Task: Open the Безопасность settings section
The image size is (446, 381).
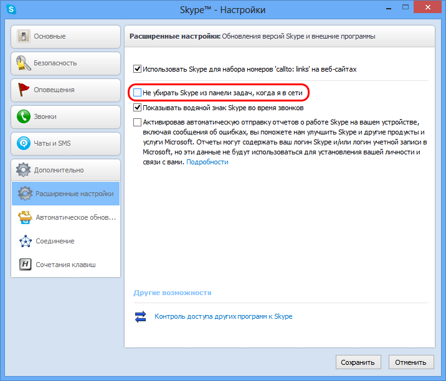Action: coord(65,63)
